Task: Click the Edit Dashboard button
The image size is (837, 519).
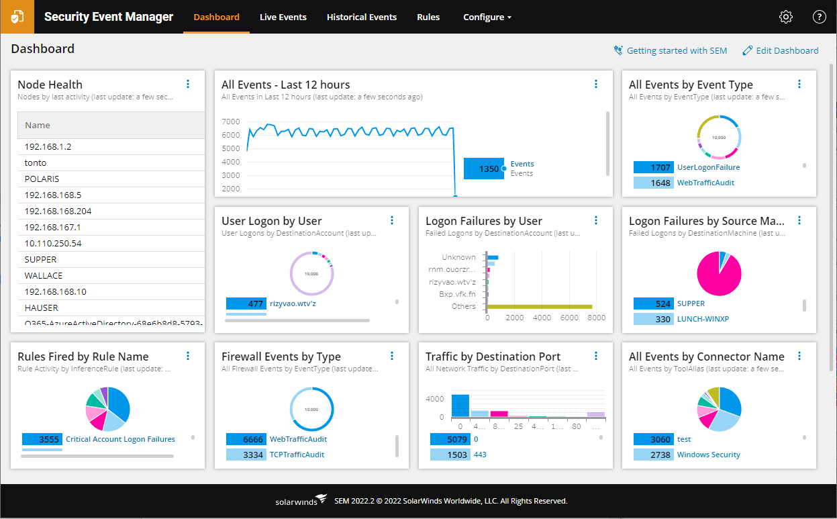Action: [781, 50]
